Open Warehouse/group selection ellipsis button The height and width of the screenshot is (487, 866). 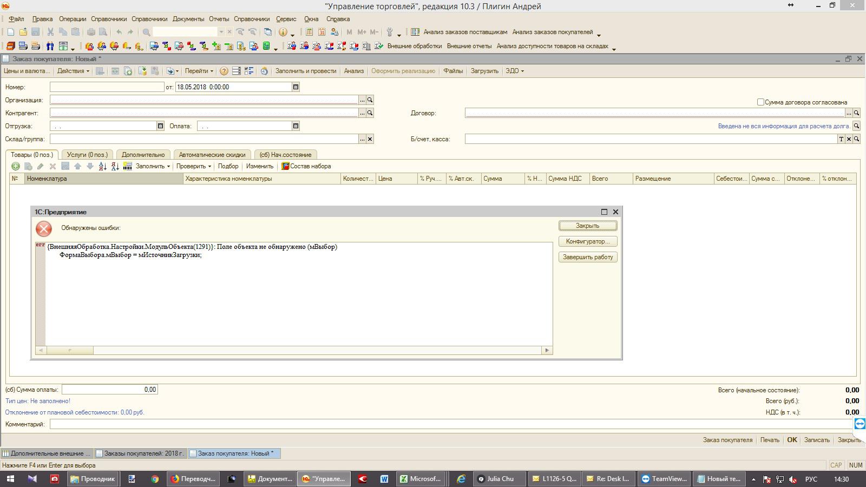362,139
